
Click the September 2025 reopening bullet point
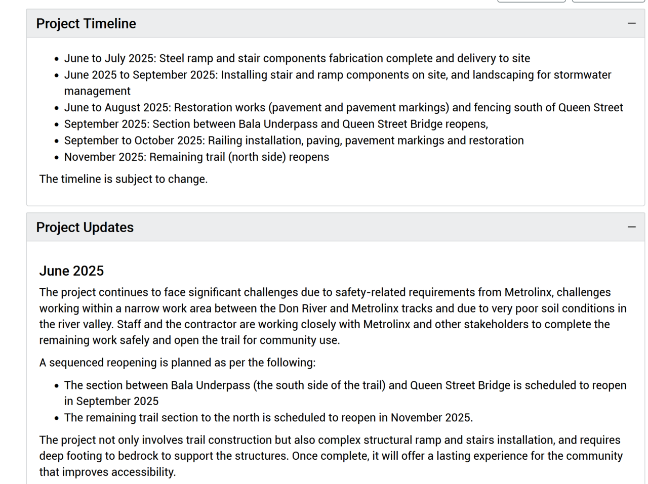345,385
